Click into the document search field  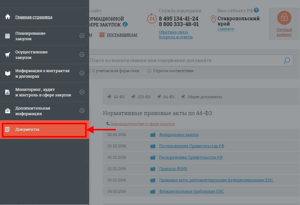coord(184,60)
